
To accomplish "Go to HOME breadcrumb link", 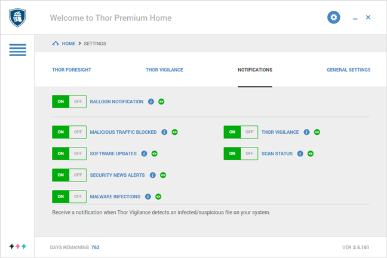I will tap(69, 44).
